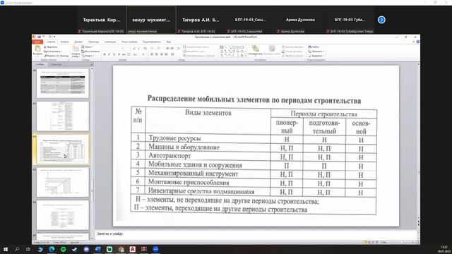452x254 pixels.
Task: Open the Quick Styles (Экспресс-стили) gallery
Action: 272,50
